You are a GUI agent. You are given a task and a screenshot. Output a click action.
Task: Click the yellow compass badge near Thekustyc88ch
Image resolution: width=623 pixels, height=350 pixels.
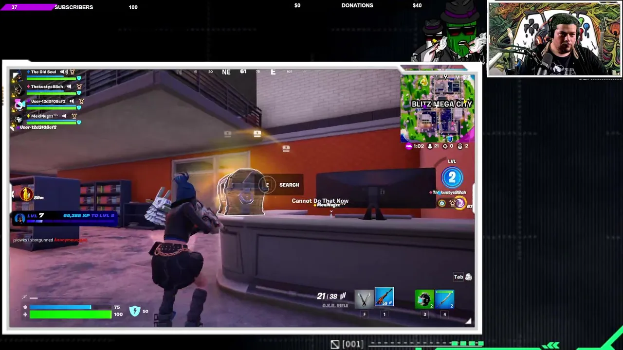pyautogui.click(x=441, y=203)
